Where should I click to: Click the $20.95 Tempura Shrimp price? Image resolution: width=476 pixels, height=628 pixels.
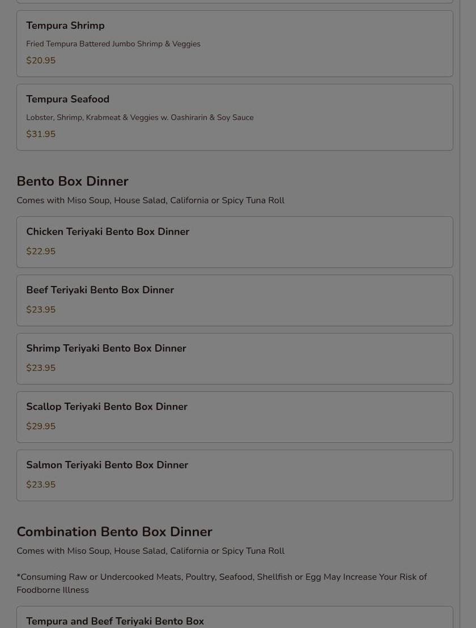41,61
